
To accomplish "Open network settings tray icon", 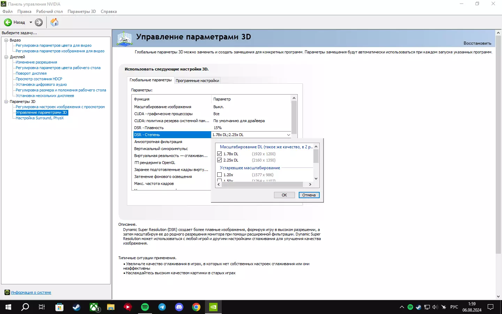I will (427, 307).
